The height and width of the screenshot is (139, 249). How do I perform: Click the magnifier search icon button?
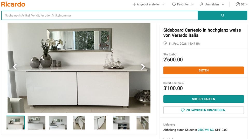click(x=223, y=15)
